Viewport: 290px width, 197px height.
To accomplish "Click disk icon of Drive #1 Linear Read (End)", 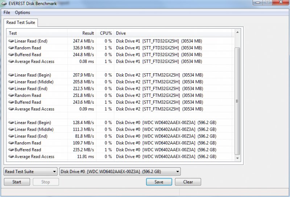I will pos(11,41).
